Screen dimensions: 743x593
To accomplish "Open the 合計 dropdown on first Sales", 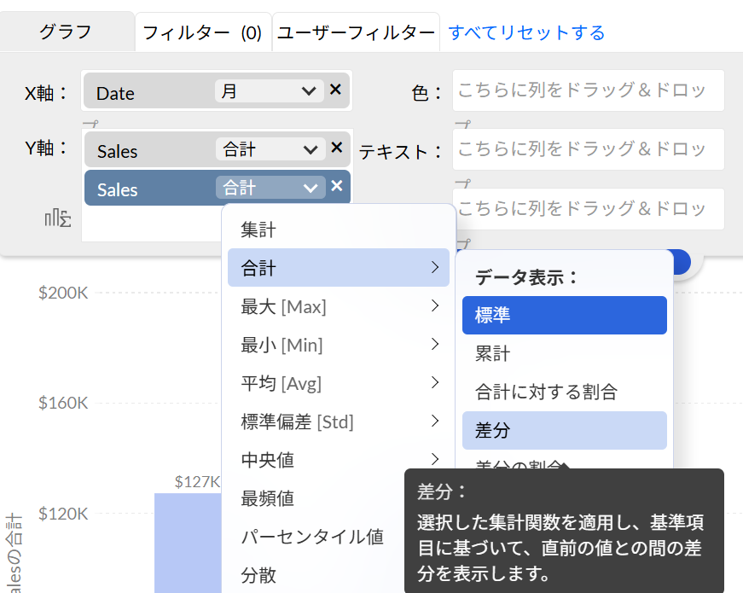I will (269, 149).
